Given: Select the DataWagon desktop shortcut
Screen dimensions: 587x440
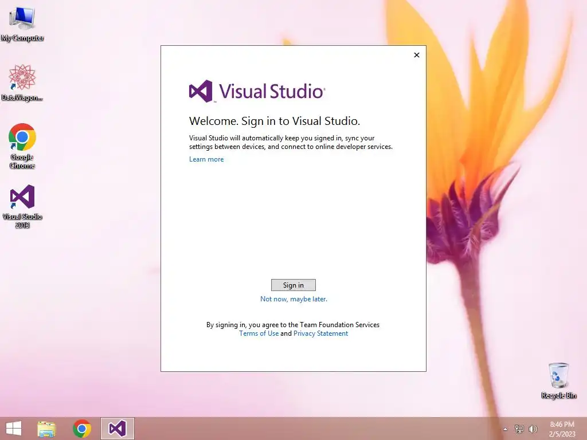Looking at the screenshot, I should click(x=22, y=82).
